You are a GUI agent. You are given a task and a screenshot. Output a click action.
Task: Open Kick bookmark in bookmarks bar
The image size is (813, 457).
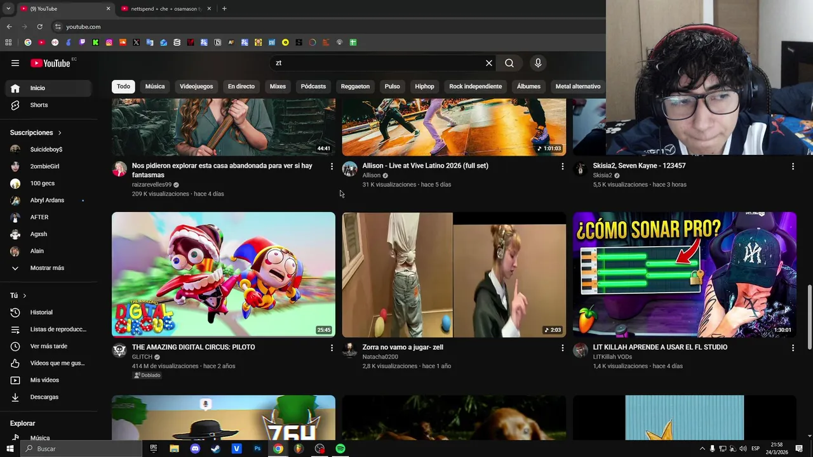[95, 43]
